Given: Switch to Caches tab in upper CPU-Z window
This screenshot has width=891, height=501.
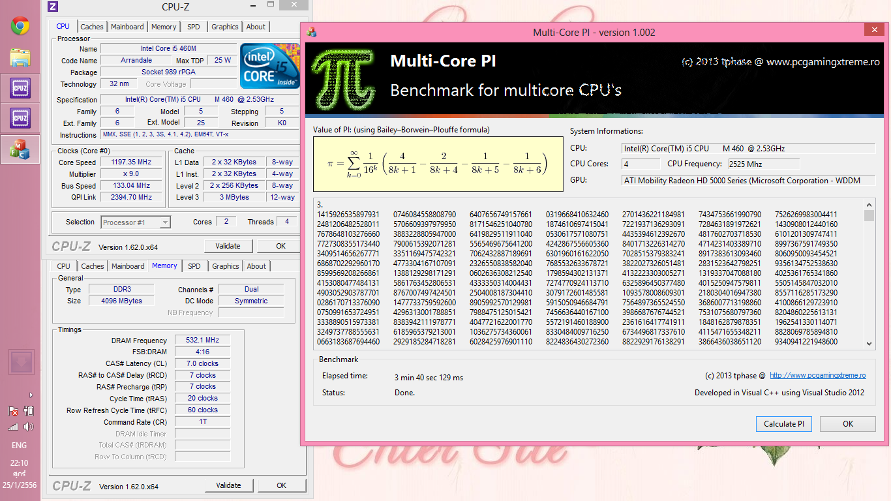Looking at the screenshot, I should (92, 27).
